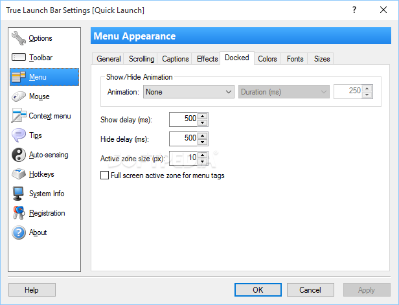This screenshot has height=305, width=399.
Task: Open Registration via keys icon
Action: [19, 213]
